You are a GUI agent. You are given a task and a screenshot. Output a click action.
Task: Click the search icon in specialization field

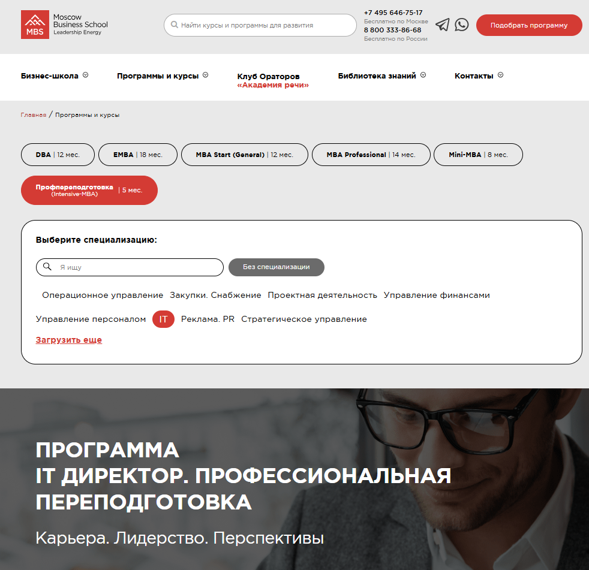click(47, 267)
